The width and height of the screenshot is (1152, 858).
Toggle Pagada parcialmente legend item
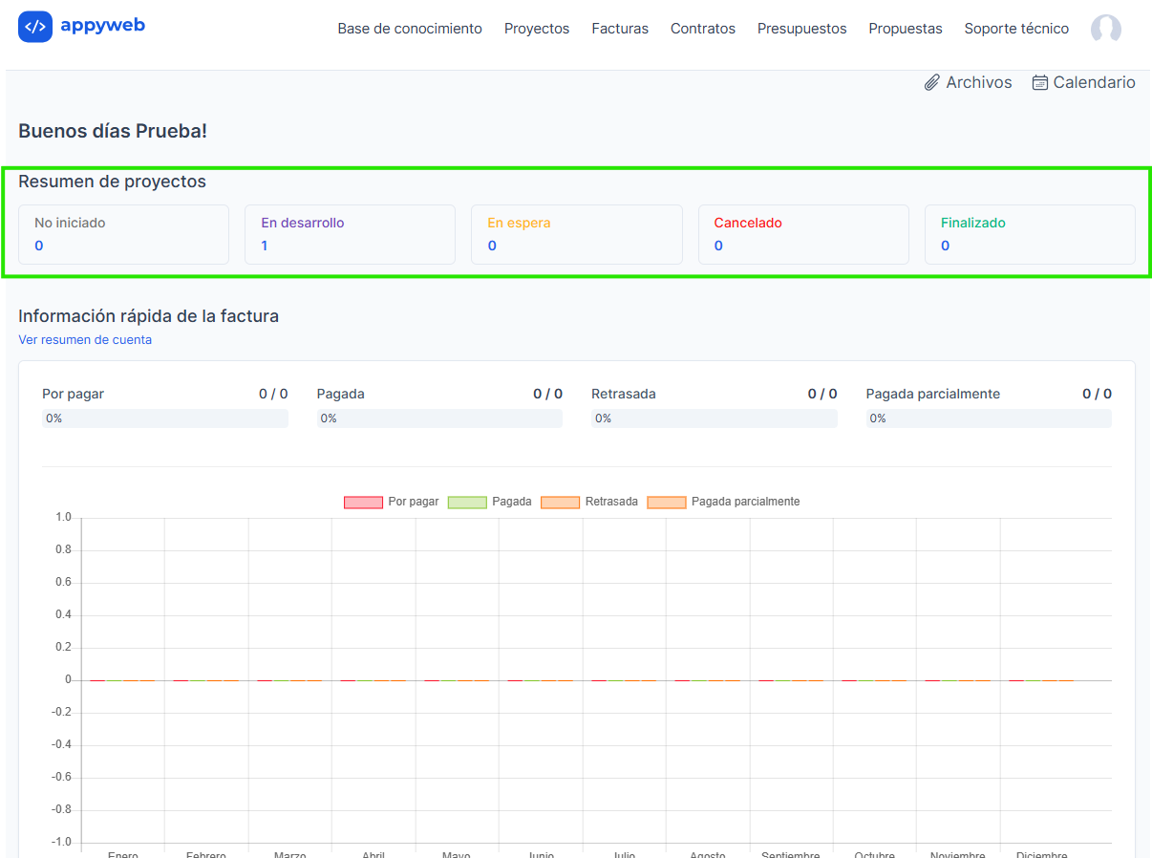(x=667, y=502)
